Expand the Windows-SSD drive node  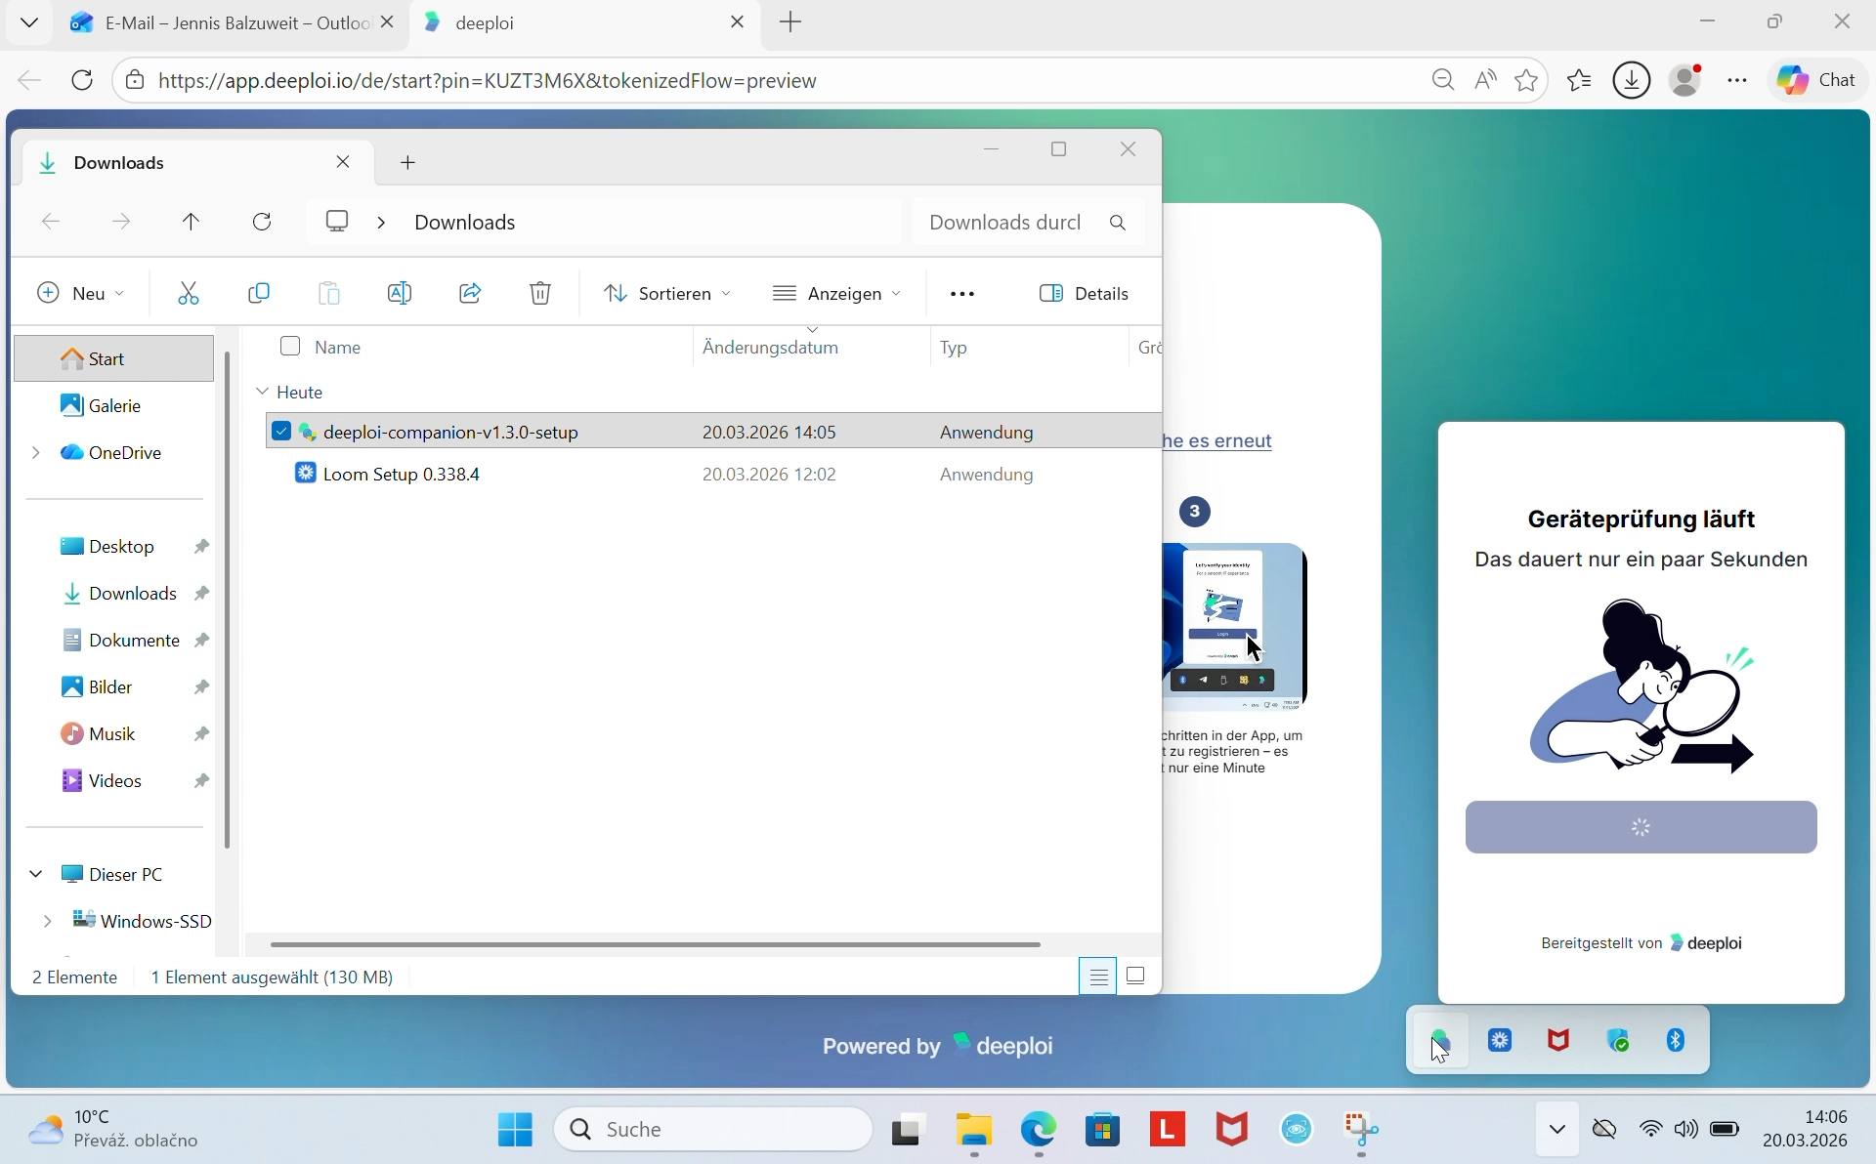[x=48, y=921]
